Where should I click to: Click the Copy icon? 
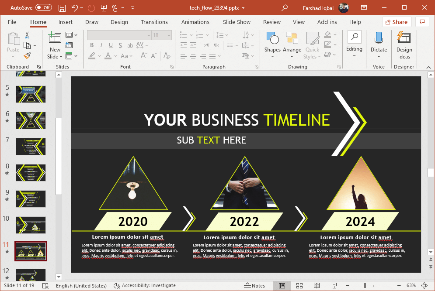(27, 45)
